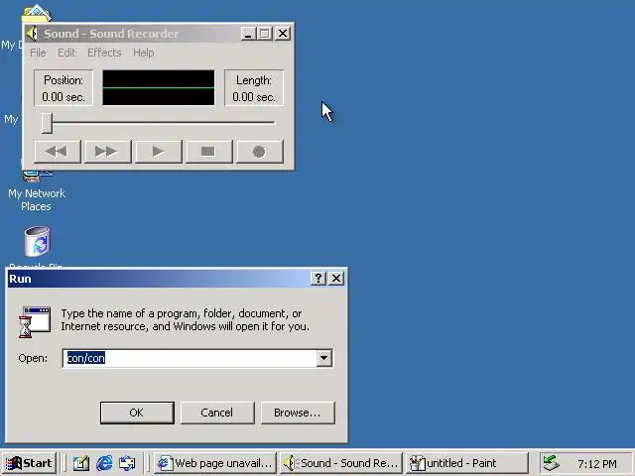Image resolution: width=635 pixels, height=476 pixels.
Task: Rewind to start in Sound Recorder
Action: point(58,152)
